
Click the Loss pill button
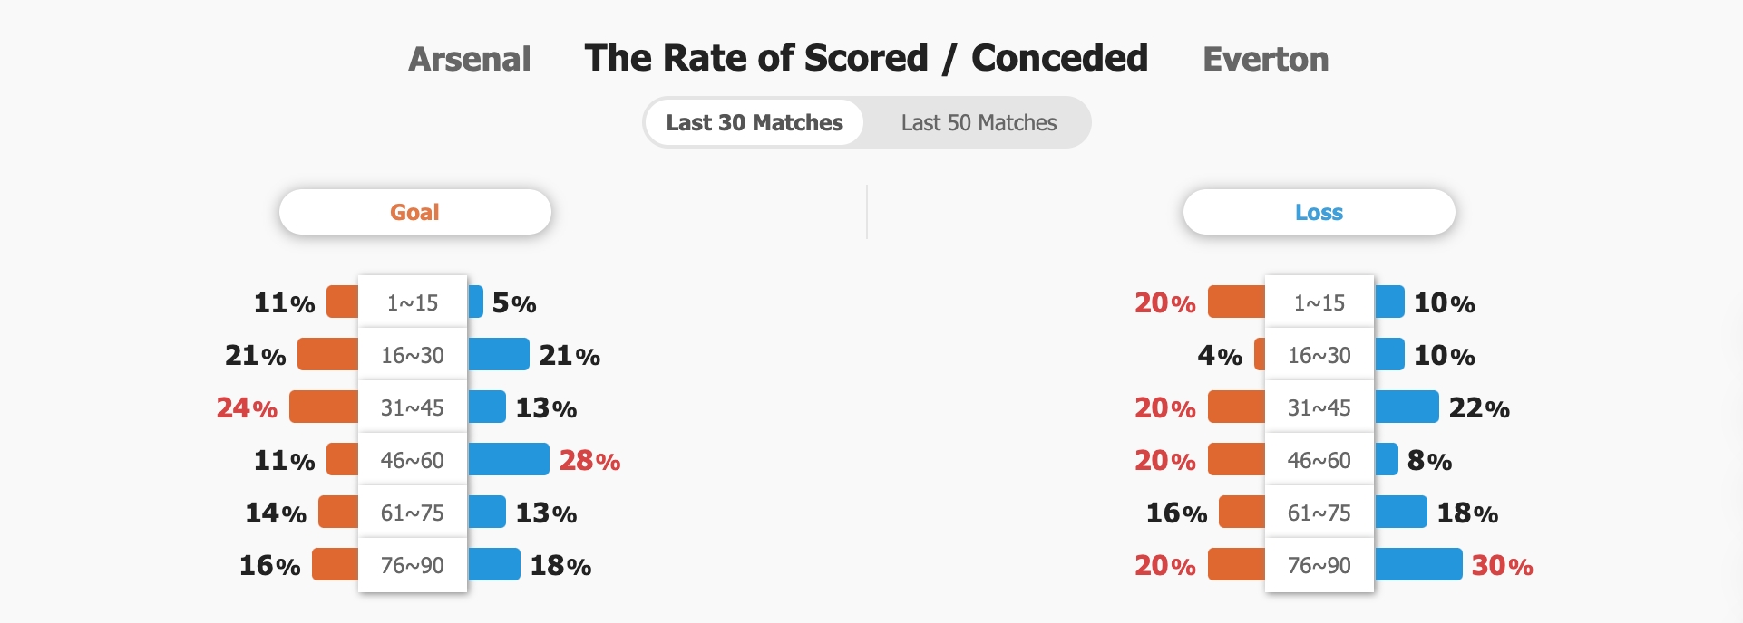point(1319,212)
